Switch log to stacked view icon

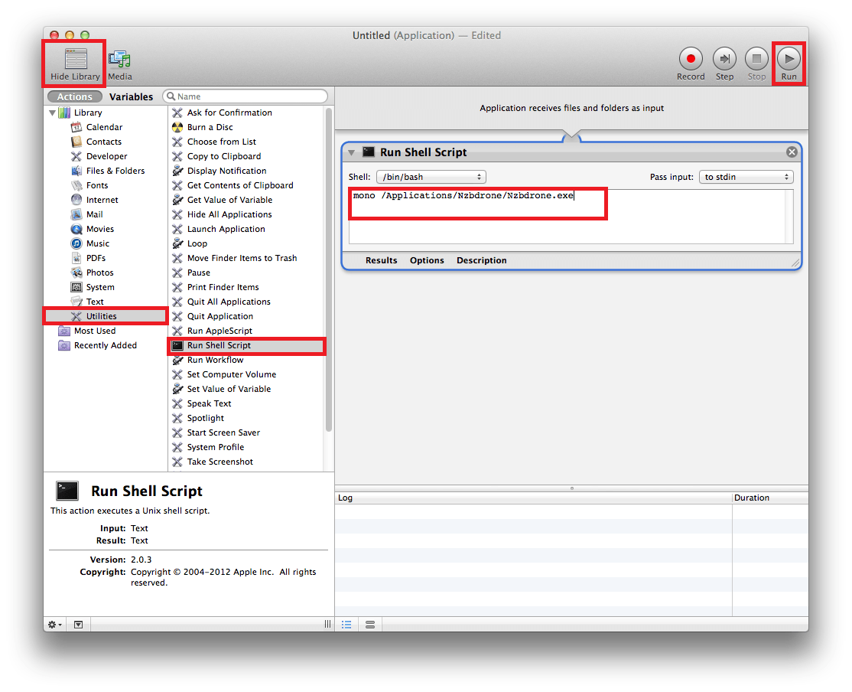370,625
